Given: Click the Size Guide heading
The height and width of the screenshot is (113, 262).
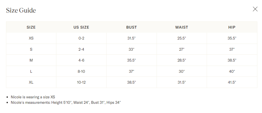Looking at the screenshot, I should click(21, 10).
